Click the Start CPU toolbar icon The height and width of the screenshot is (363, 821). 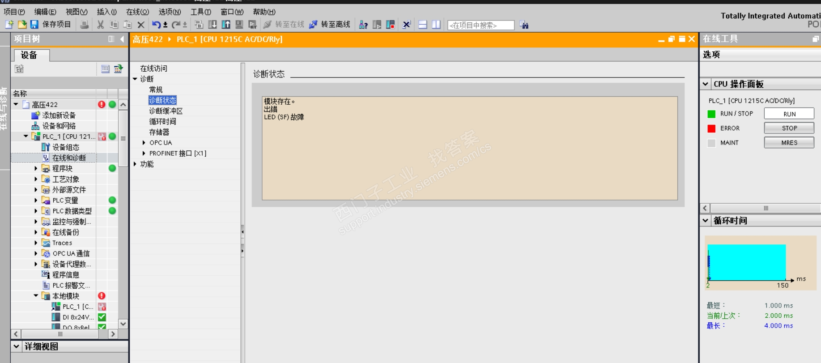377,25
